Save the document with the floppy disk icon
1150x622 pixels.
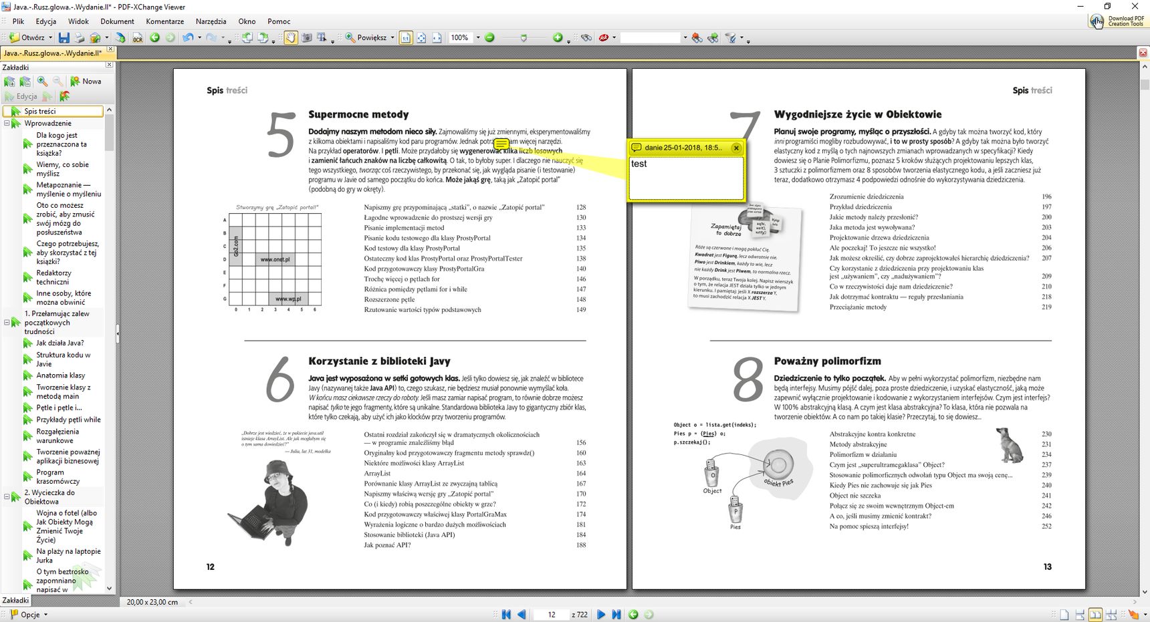coord(64,37)
